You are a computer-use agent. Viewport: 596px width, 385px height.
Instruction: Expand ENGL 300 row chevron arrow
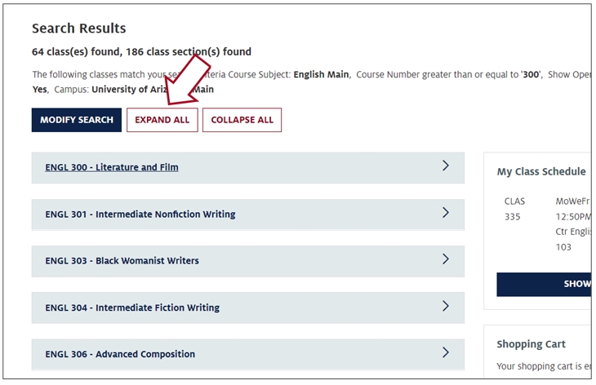point(446,166)
